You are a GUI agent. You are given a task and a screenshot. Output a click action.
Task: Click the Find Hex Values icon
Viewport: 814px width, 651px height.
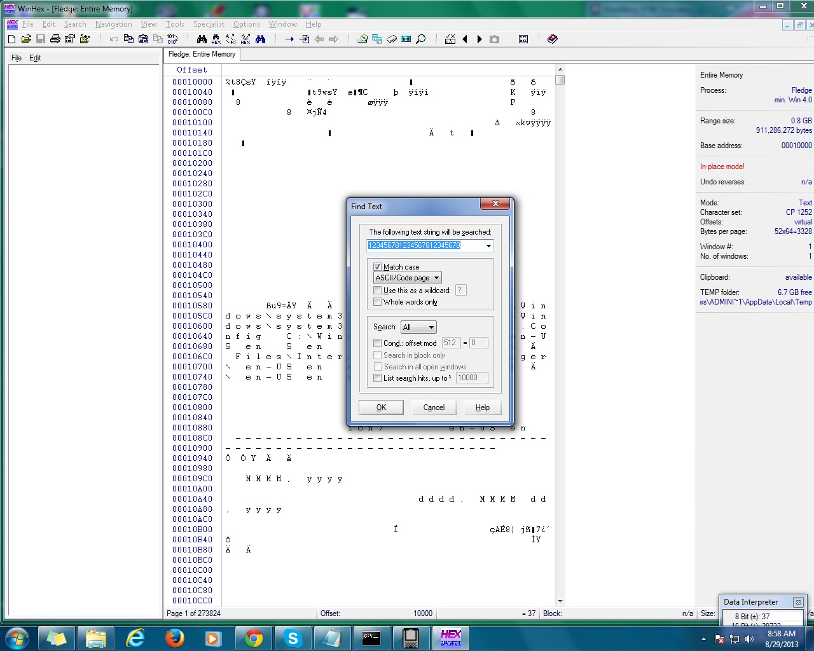(x=216, y=39)
